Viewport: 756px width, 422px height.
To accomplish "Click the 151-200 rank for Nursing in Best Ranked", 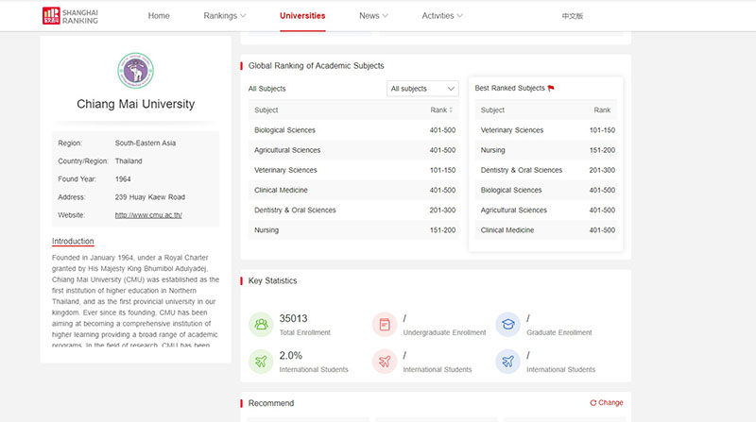I will coord(602,150).
